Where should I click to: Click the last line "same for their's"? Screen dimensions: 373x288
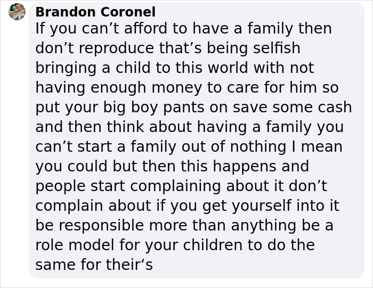click(94, 265)
